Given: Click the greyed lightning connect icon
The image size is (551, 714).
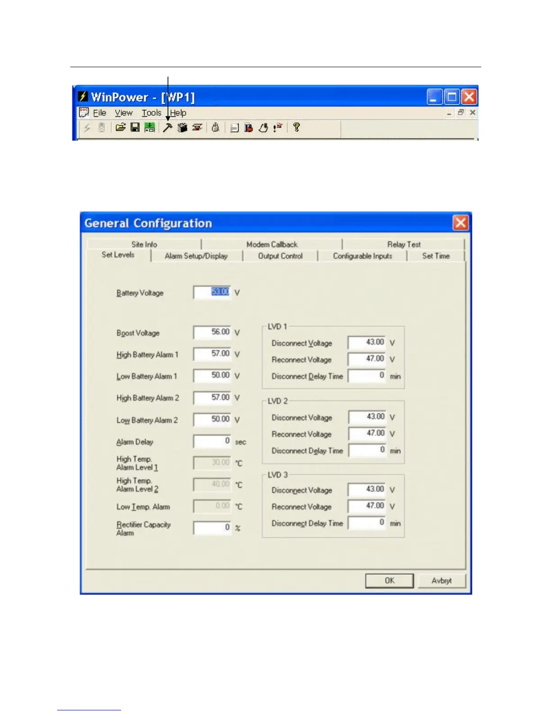Looking at the screenshot, I should point(87,128).
